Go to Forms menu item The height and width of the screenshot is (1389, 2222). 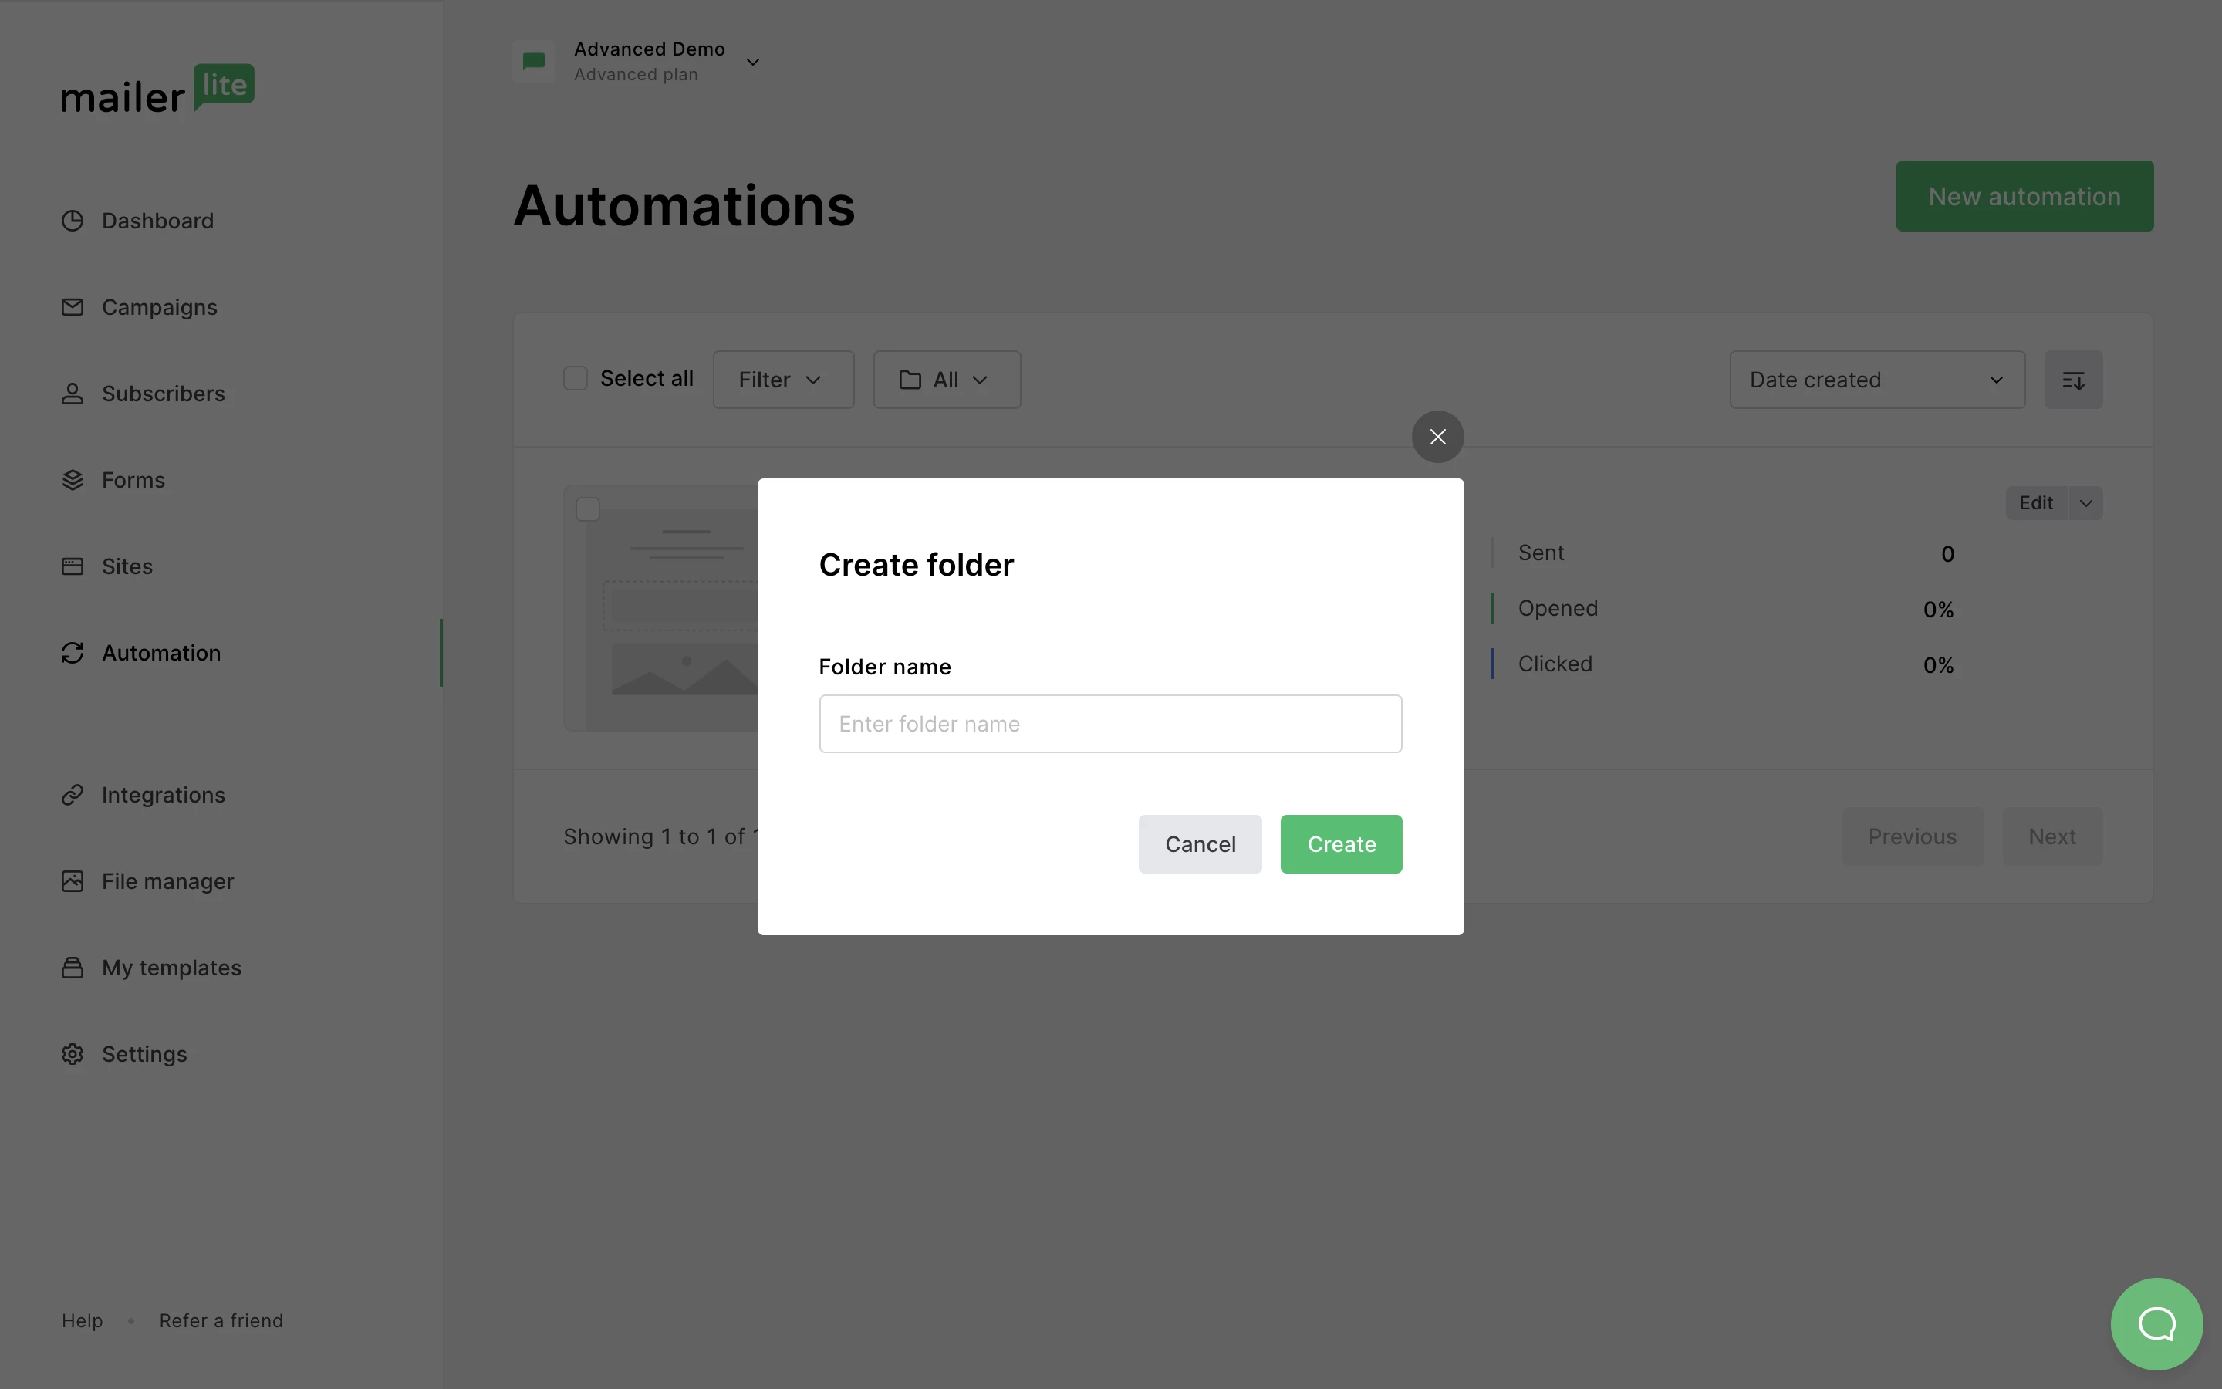pyautogui.click(x=133, y=479)
